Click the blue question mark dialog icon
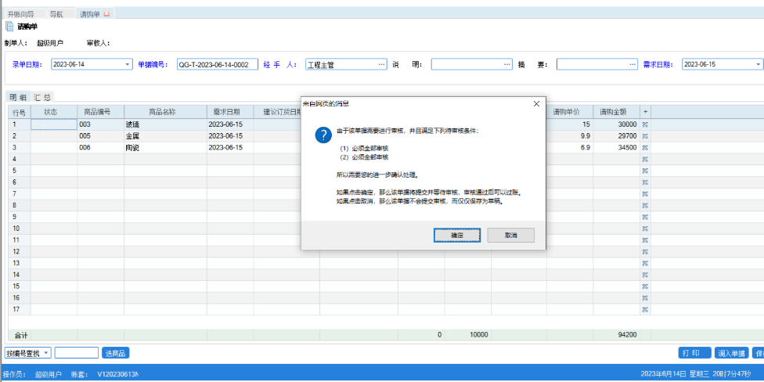This screenshot has height=382, width=764. [323, 135]
